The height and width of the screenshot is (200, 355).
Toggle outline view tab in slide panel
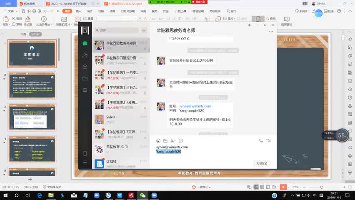24,34
